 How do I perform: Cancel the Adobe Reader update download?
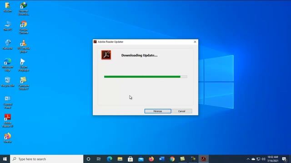pyautogui.click(x=182, y=111)
